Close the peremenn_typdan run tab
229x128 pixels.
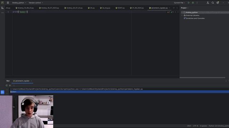click(31, 81)
